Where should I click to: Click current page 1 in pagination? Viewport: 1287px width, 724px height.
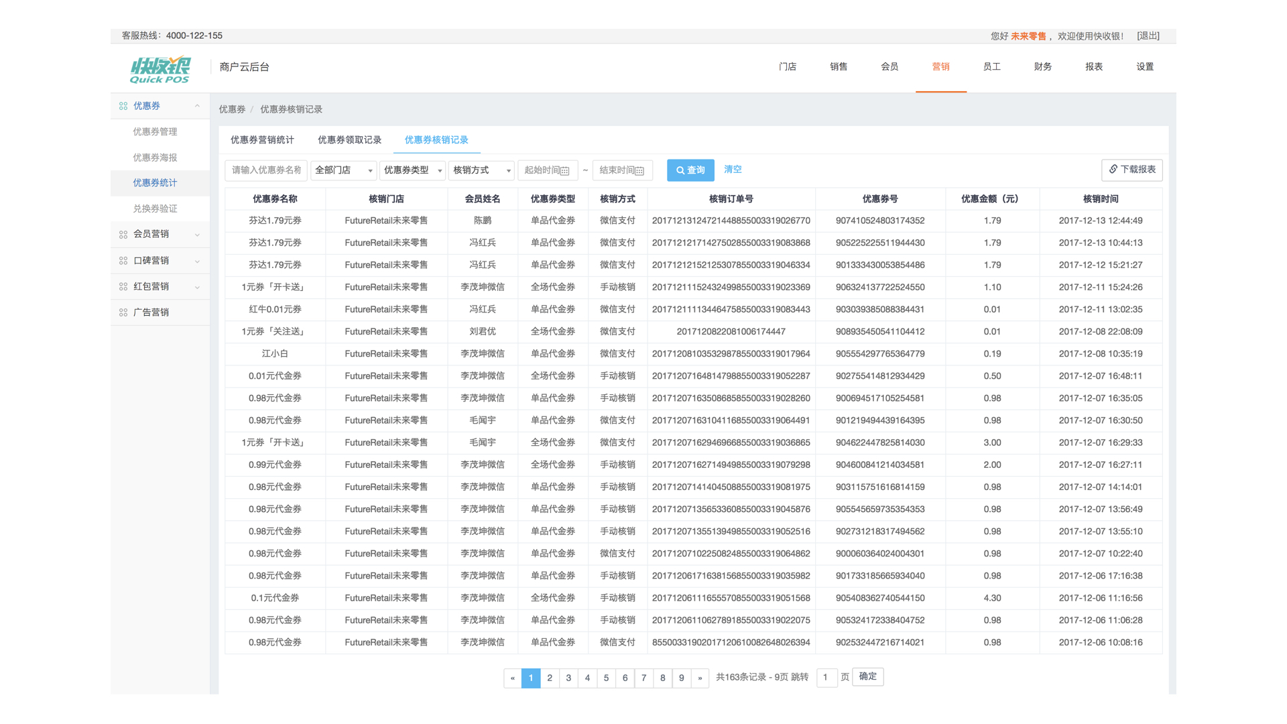[531, 678]
